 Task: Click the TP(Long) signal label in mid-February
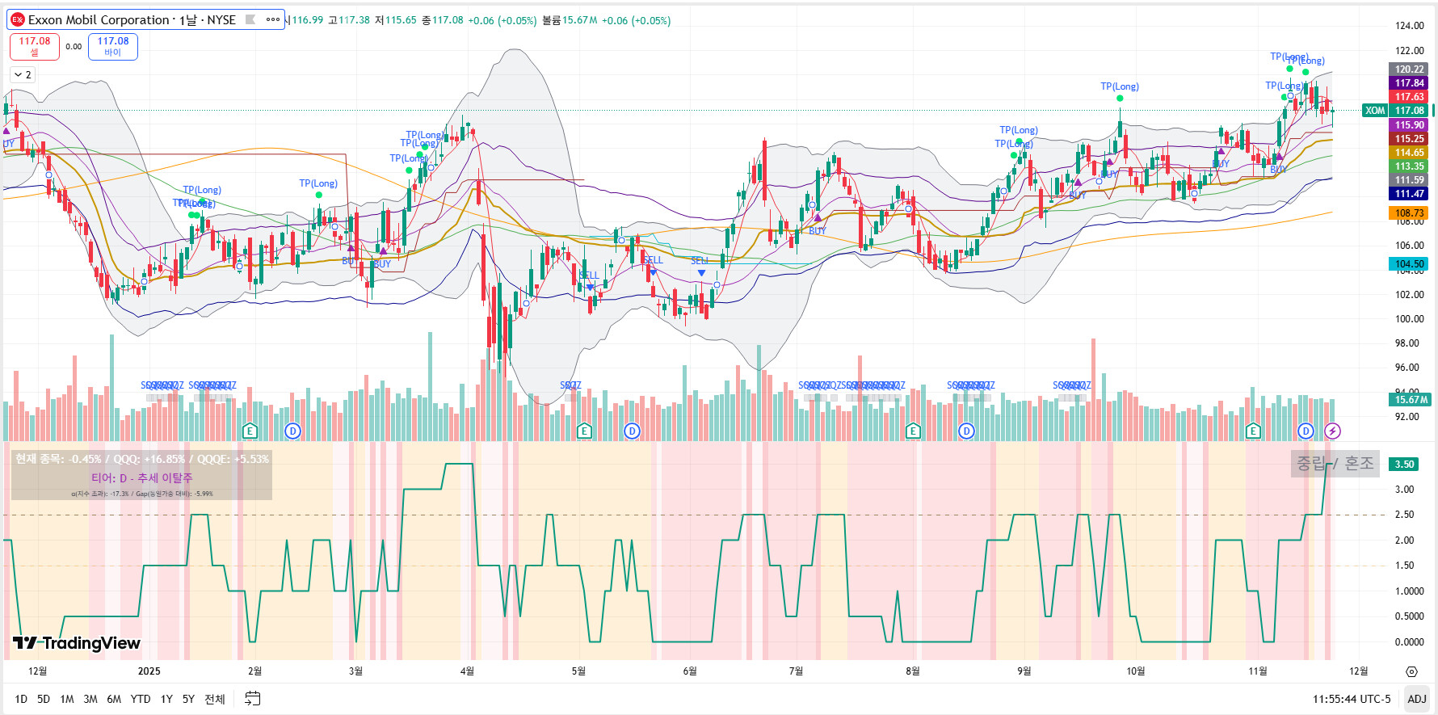(318, 183)
